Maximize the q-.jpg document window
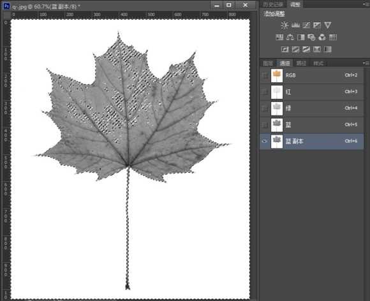370x301 pixels. (229, 5)
